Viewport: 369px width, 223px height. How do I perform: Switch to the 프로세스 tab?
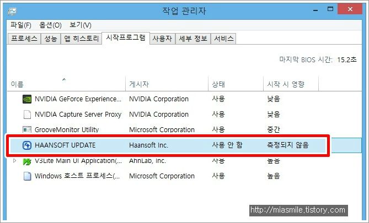[x=24, y=39]
